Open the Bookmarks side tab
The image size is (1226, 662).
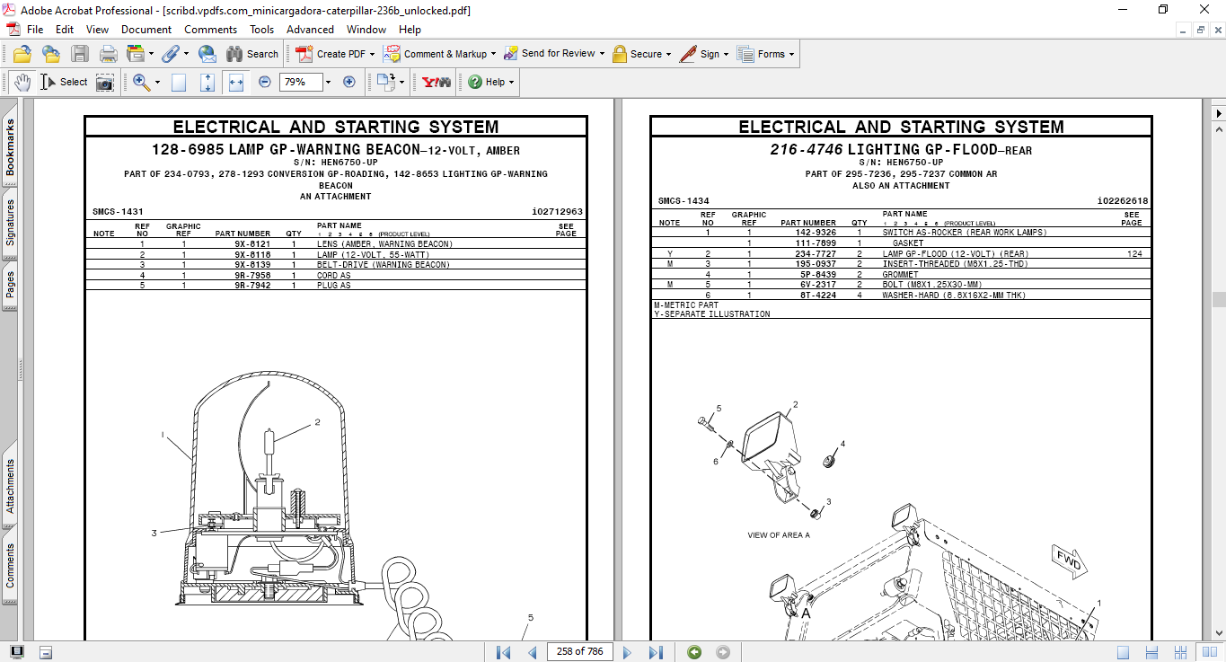(11, 146)
